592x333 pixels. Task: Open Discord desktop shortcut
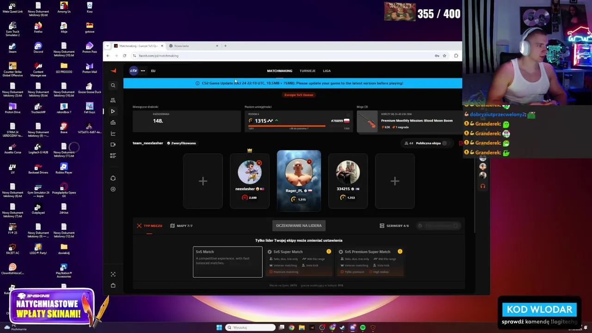38,47
